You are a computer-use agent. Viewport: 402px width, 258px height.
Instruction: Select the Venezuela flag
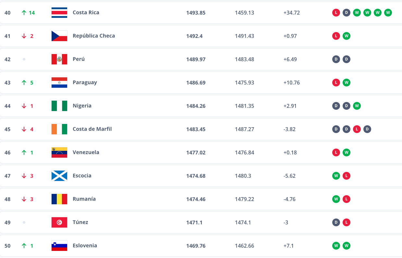pos(59,152)
